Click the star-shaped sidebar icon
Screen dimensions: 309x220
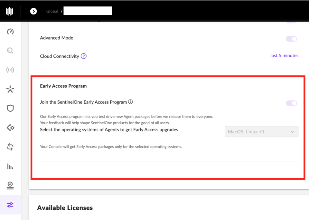tap(10, 89)
